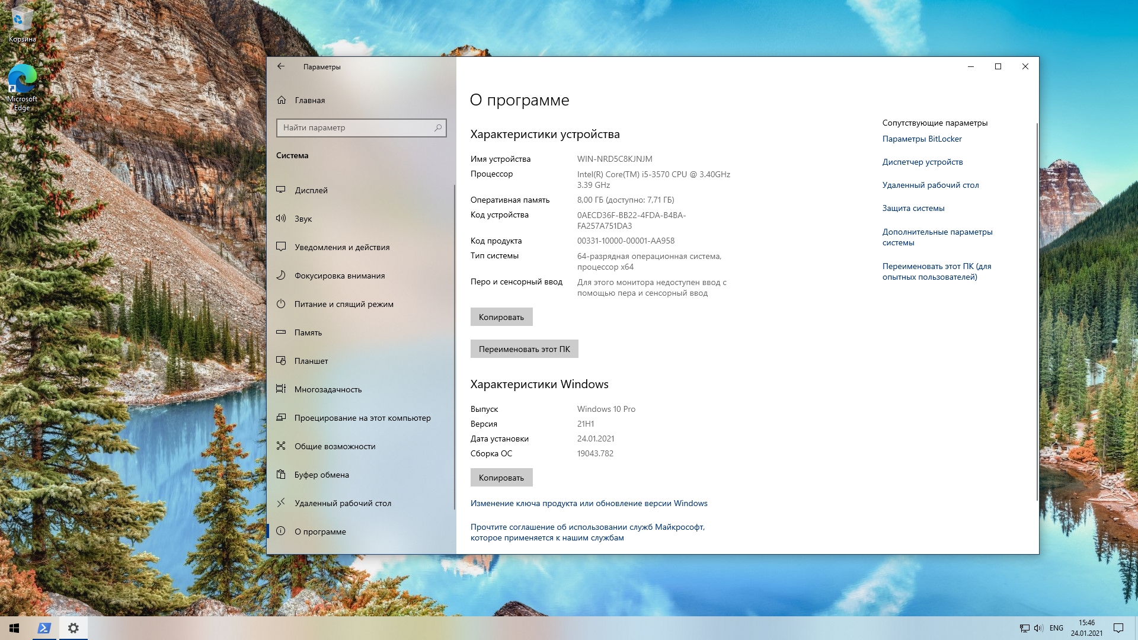The height and width of the screenshot is (640, 1138).
Task: Open the Windows Start button
Action: tap(14, 628)
